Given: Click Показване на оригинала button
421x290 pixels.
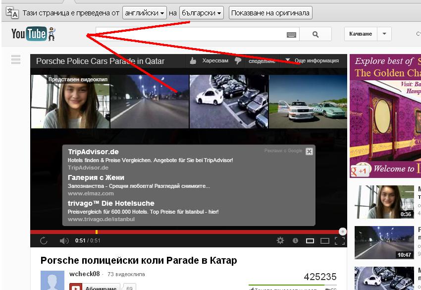Looking at the screenshot, I should click(x=270, y=12).
